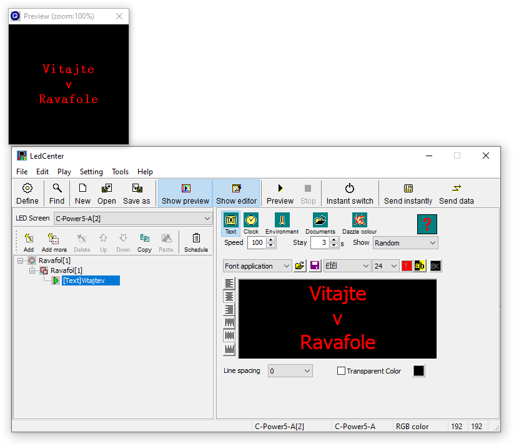
Task: Click the Send instantly icon
Action: (408, 194)
